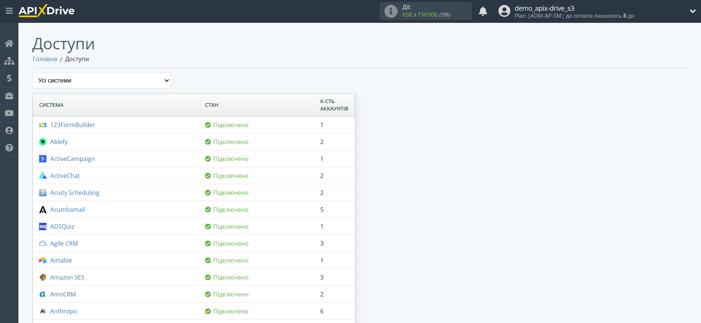701x323 pixels.
Task: Open the hamburger menu
Action: pyautogui.click(x=9, y=11)
